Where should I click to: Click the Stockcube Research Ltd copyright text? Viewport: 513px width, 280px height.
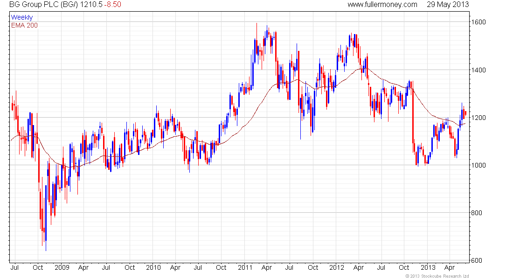coord(437,276)
